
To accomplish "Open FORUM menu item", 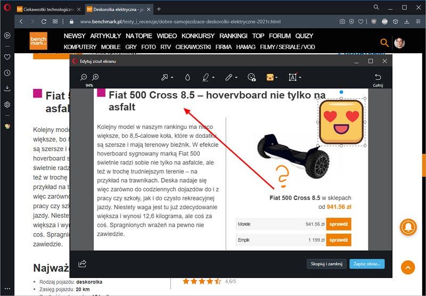I will point(280,36).
